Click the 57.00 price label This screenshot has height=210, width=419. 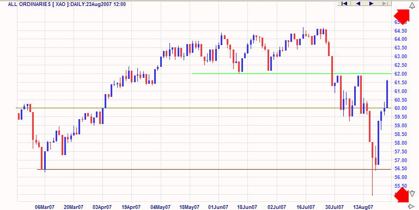point(400,160)
